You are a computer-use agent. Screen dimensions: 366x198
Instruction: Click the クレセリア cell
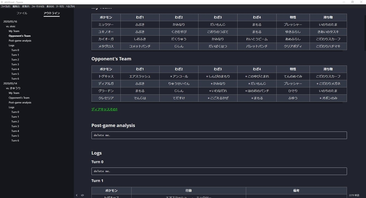tap(106, 98)
